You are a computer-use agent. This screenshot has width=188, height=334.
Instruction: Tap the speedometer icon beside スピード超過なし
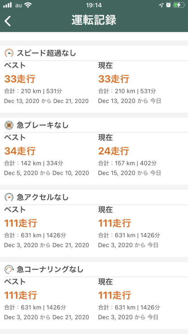tap(9, 53)
